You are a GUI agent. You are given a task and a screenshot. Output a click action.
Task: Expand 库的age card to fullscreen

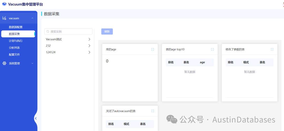pos(153,49)
